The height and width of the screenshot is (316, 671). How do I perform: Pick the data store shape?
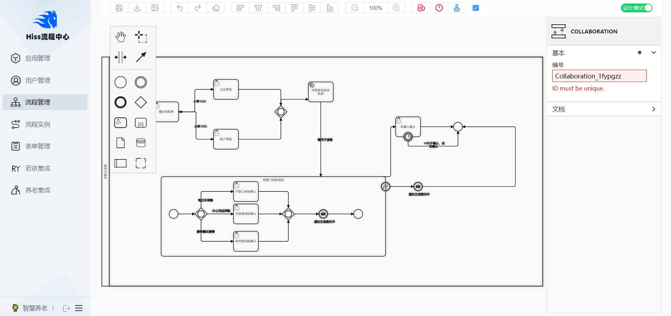tap(141, 143)
